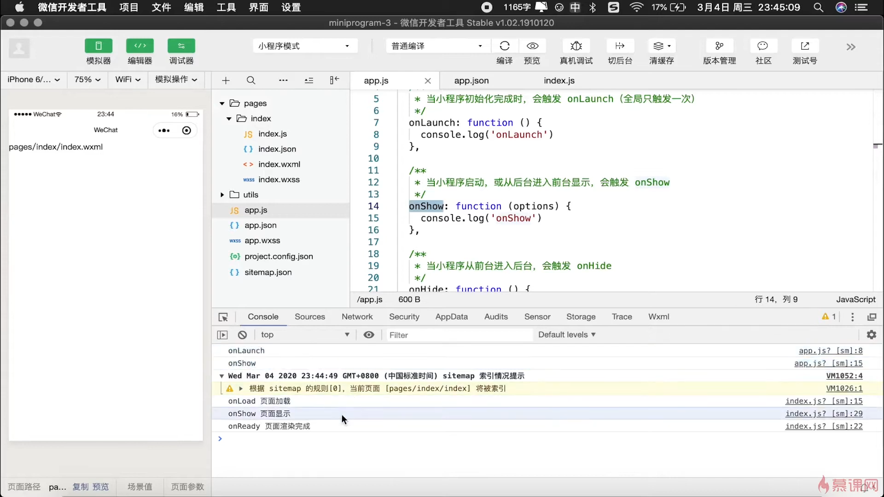Click the console Filter input

click(459, 335)
